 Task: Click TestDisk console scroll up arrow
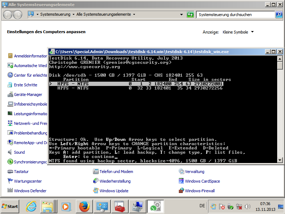click(280, 58)
